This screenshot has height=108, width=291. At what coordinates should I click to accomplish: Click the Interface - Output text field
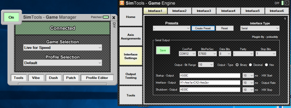(210, 83)
